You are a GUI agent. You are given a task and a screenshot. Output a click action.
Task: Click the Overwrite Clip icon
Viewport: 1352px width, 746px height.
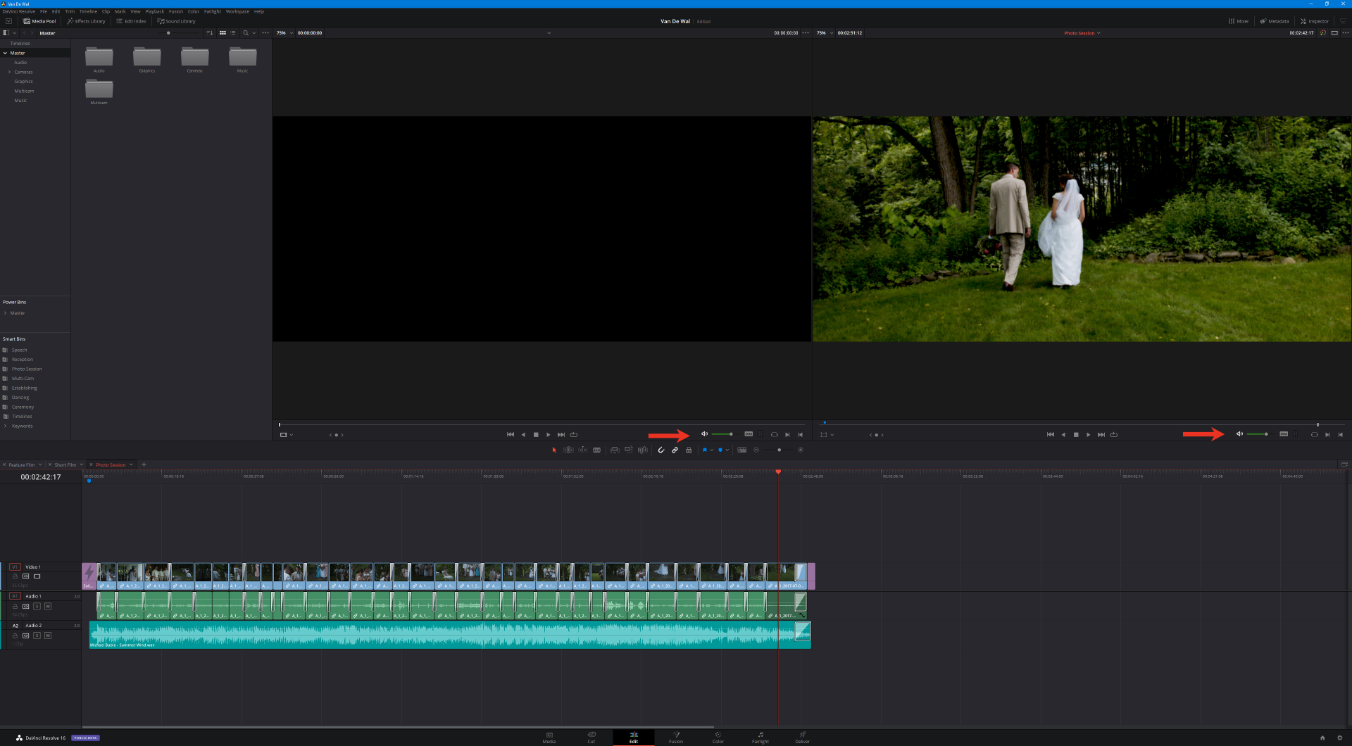click(628, 450)
